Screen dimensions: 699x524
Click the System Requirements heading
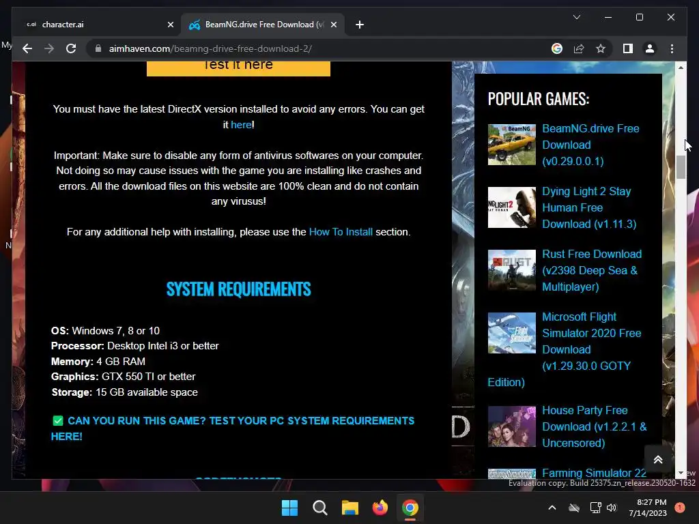238,289
